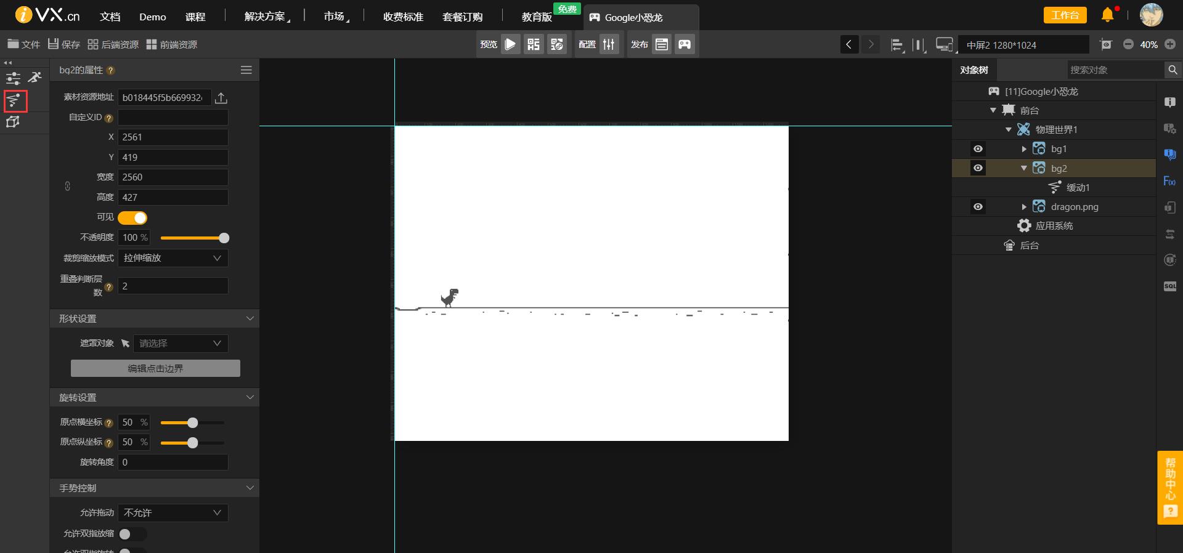Screen dimensions: 1183x553
Task: Expand the bg1 tree node
Action: coord(1024,149)
